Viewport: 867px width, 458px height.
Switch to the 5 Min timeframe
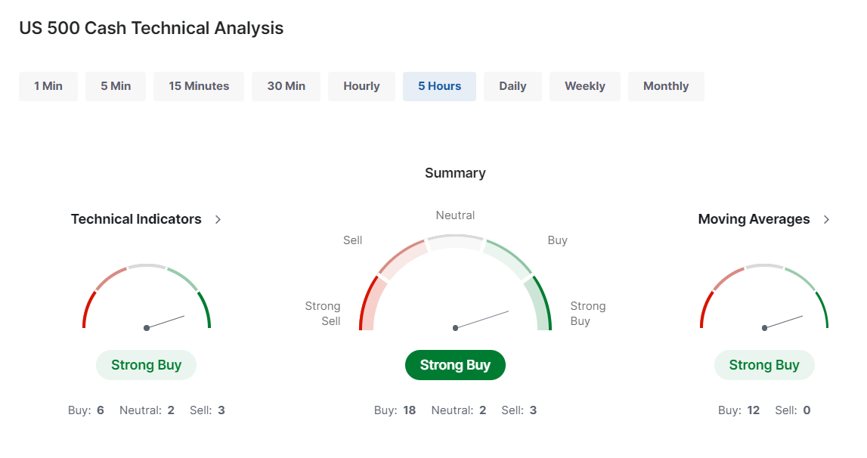116,86
